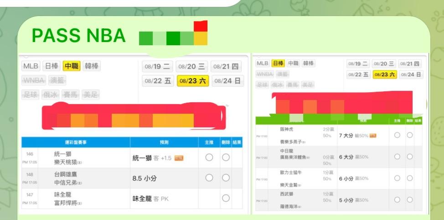The image size is (444, 220).
Task: Click game number 146
Action: (30, 154)
